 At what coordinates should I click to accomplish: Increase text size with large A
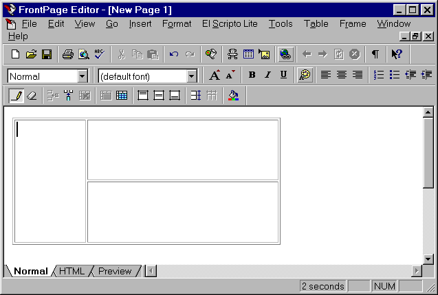215,75
